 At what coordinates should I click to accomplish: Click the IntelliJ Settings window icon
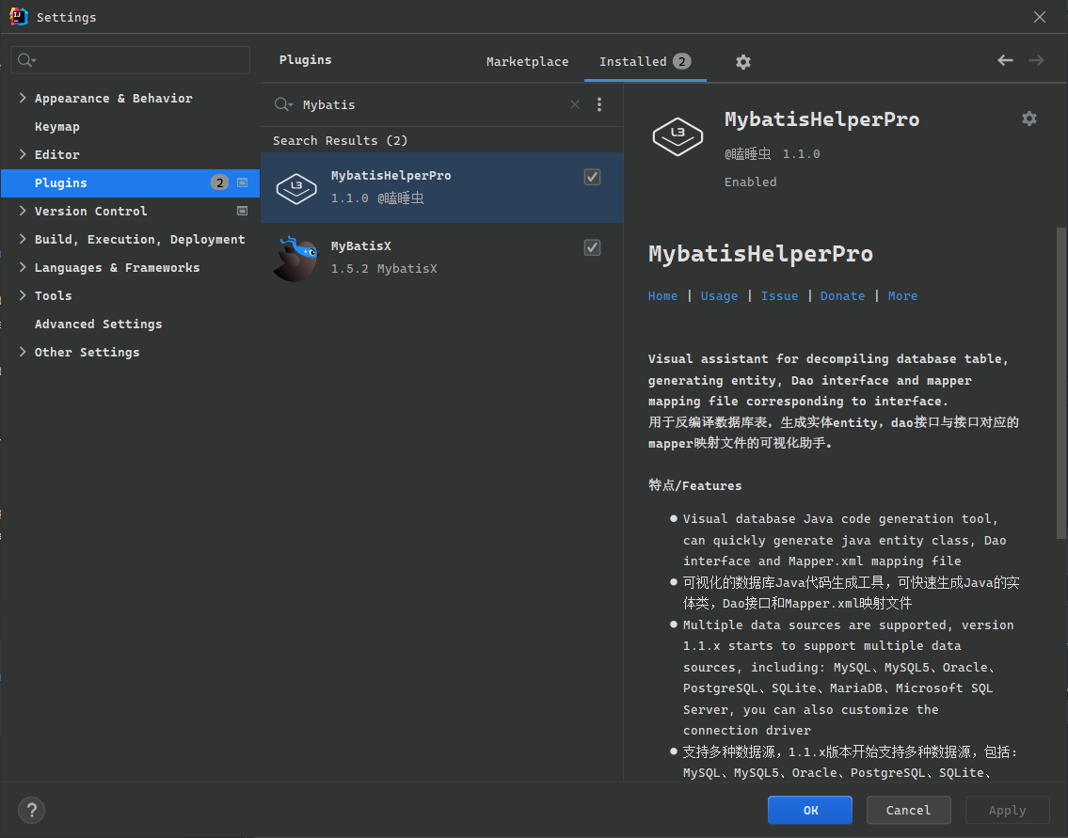[19, 16]
